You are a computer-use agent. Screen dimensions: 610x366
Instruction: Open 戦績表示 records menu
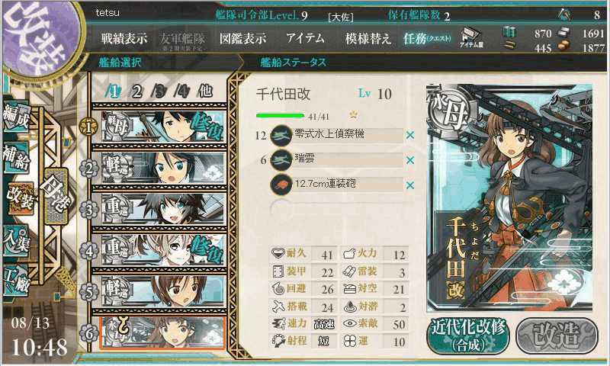pyautogui.click(x=124, y=38)
